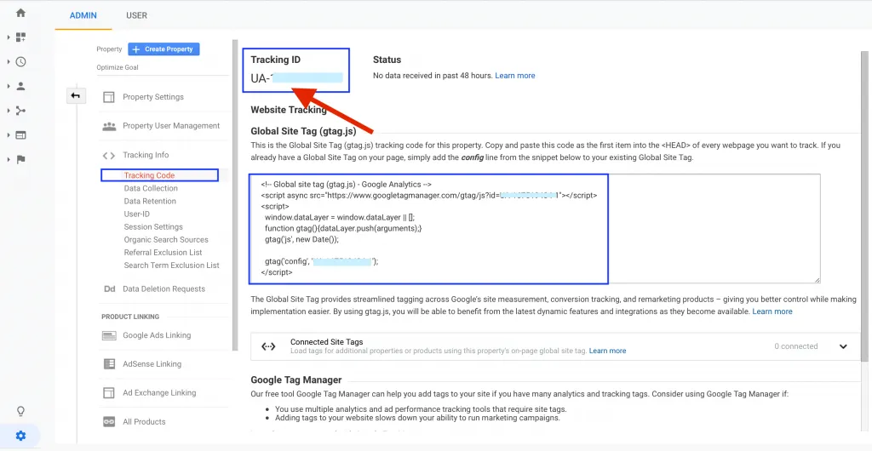Click the AdSense Linking icon
This screenshot has width=872, height=451.
(109, 364)
